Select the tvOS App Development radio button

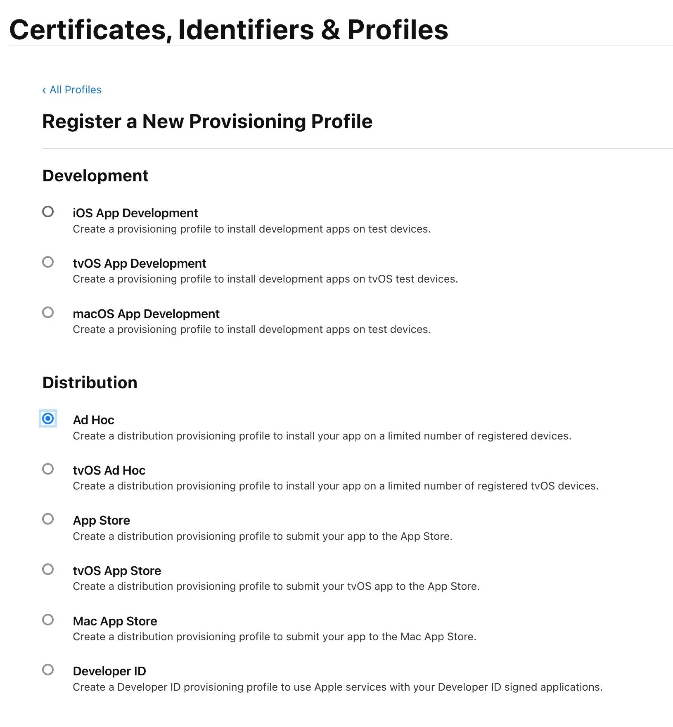pos(48,262)
